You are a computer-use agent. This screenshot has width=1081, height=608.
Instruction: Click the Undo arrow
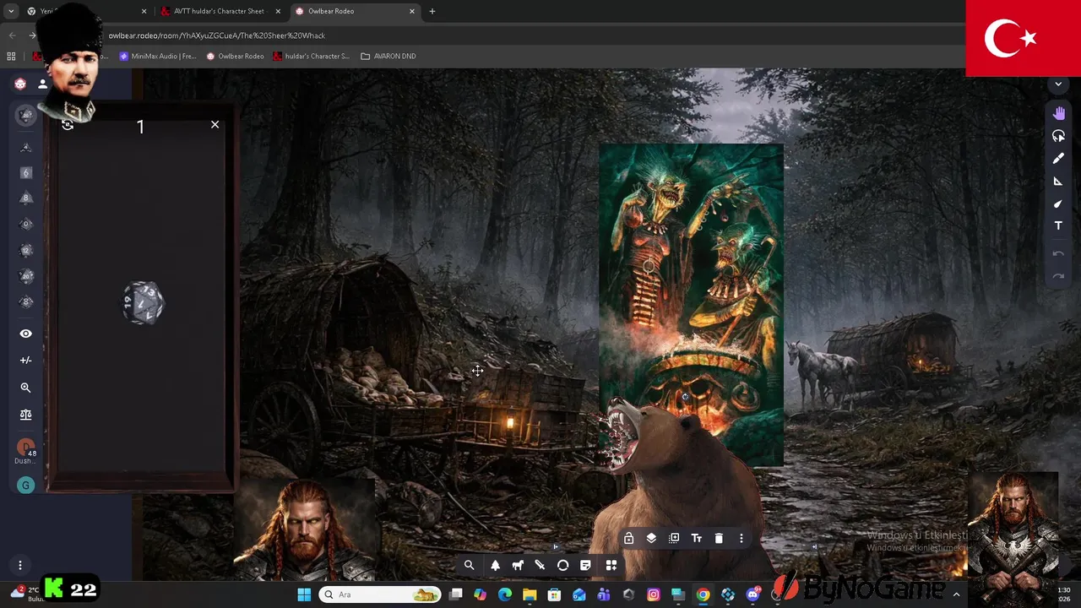tap(1059, 253)
